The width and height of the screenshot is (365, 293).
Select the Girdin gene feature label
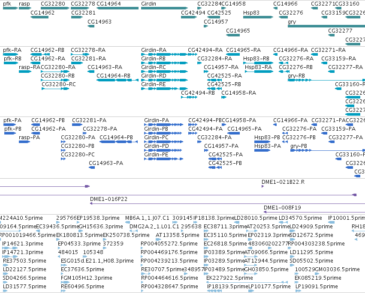[148, 4]
